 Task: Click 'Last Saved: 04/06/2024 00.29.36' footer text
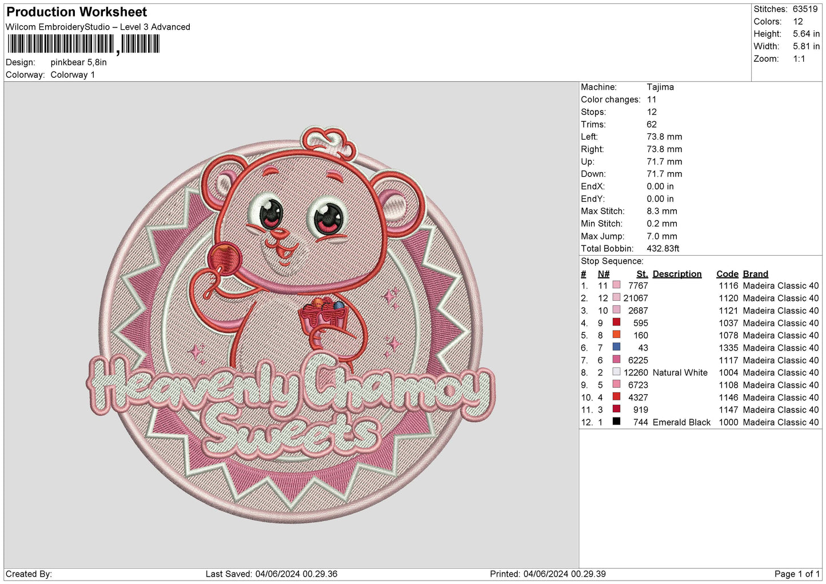[272, 574]
